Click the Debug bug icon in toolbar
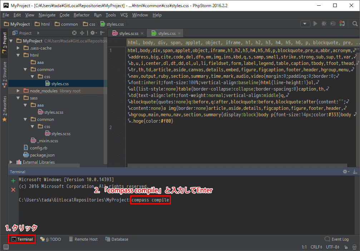360x251 pixels. (x=324, y=24)
